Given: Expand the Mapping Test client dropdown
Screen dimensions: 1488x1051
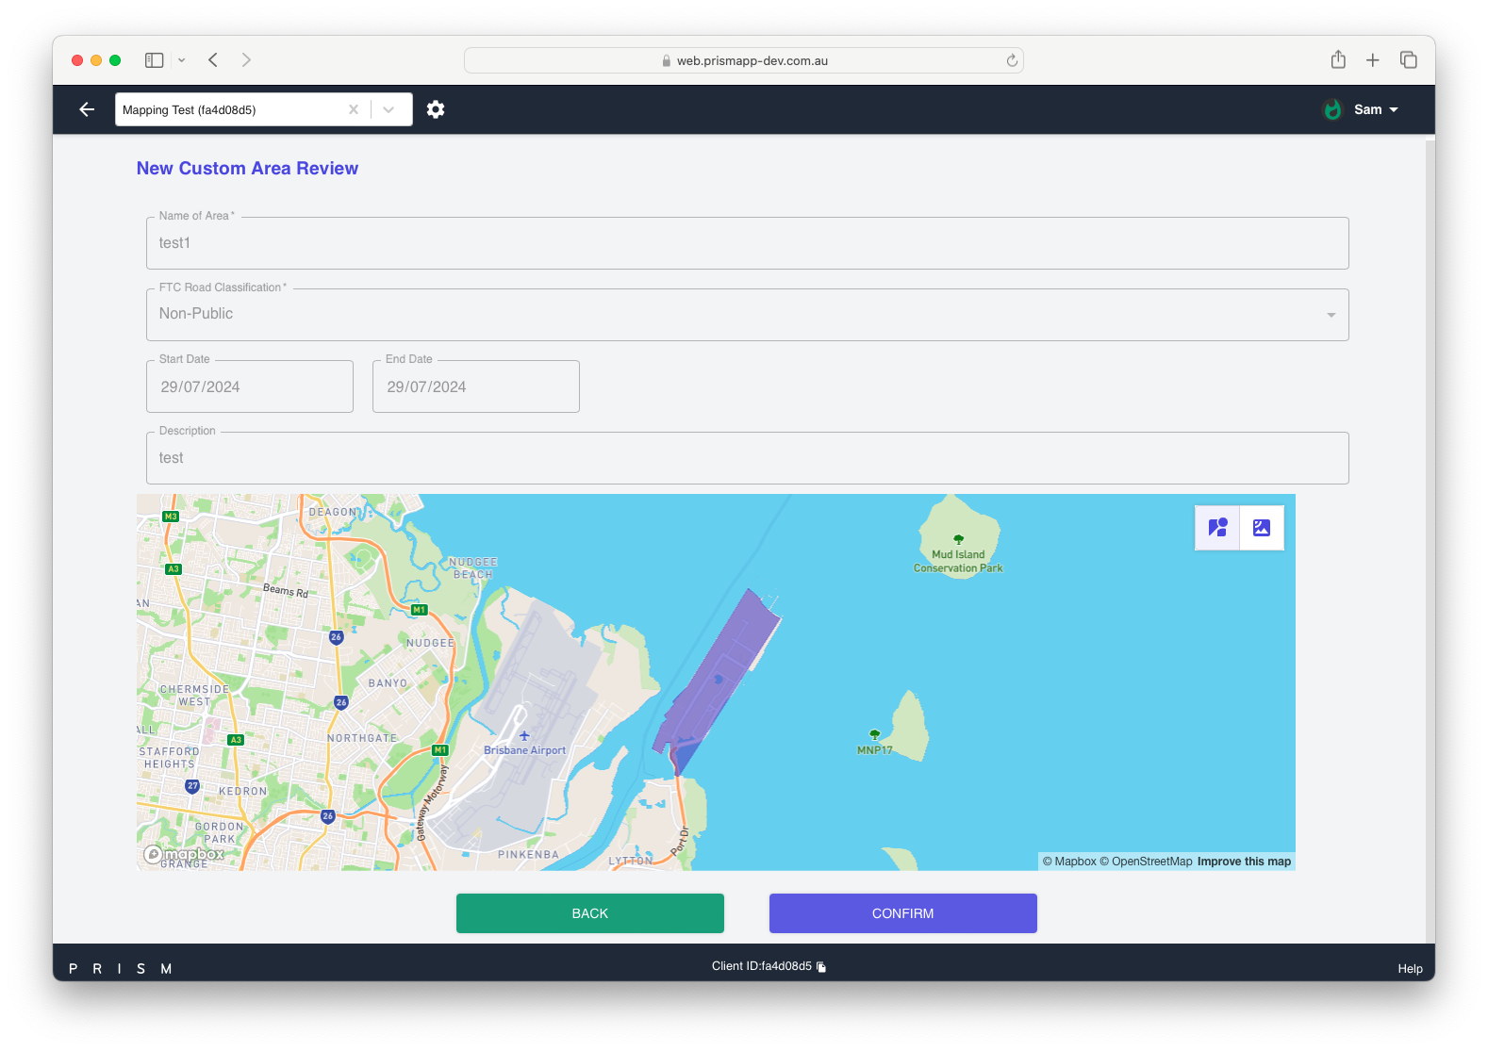Looking at the screenshot, I should coord(389,109).
